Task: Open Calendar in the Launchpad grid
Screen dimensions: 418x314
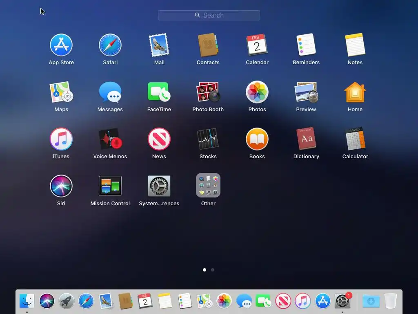Action: point(257,45)
